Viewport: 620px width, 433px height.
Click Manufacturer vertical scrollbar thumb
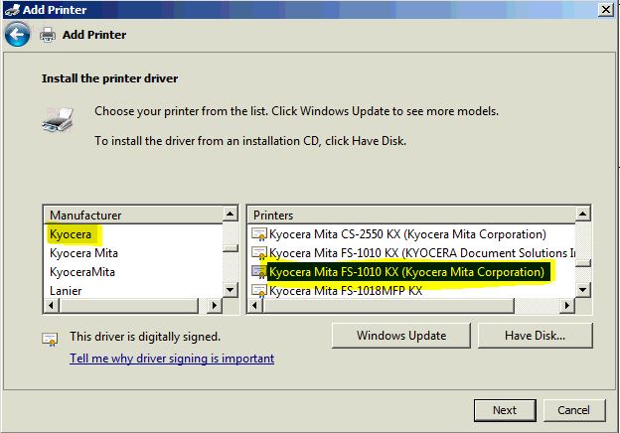(231, 248)
